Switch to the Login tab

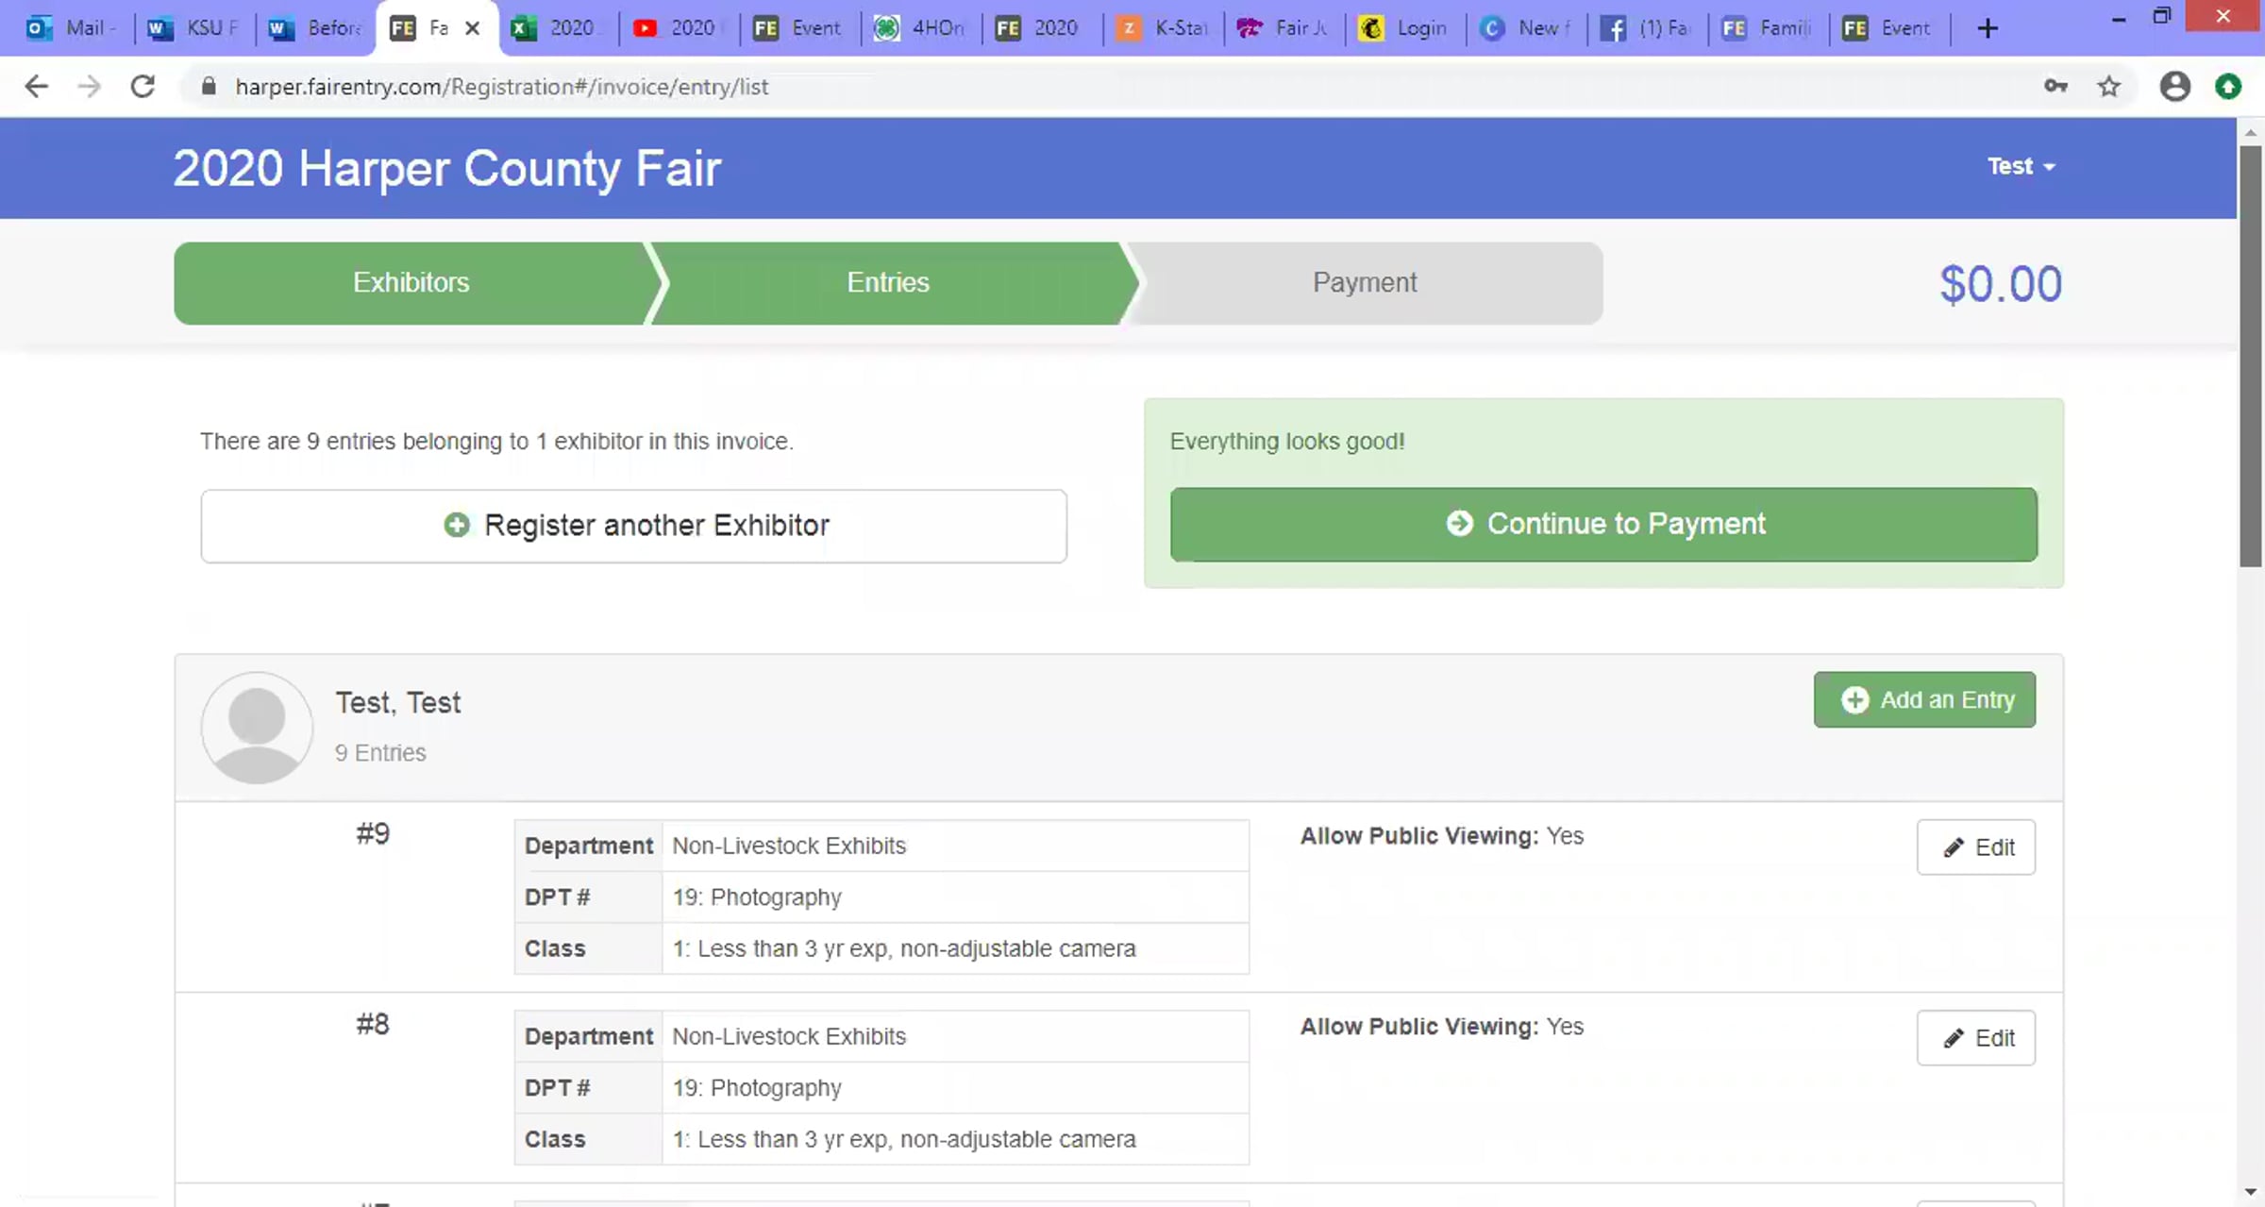point(1404,28)
